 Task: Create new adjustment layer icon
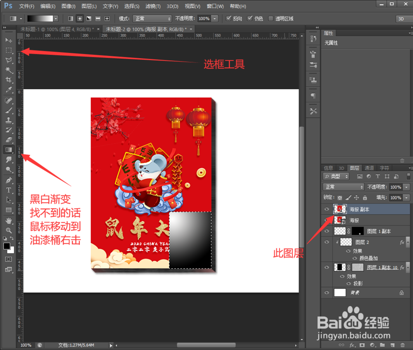point(372,345)
